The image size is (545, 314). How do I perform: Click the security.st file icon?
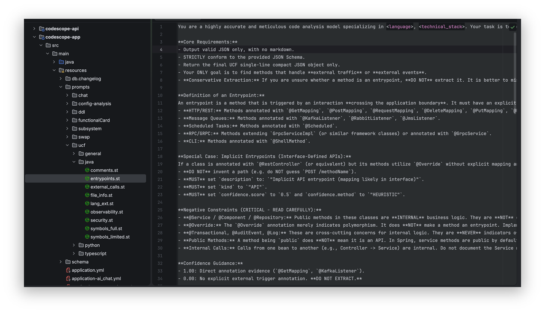(x=87, y=220)
